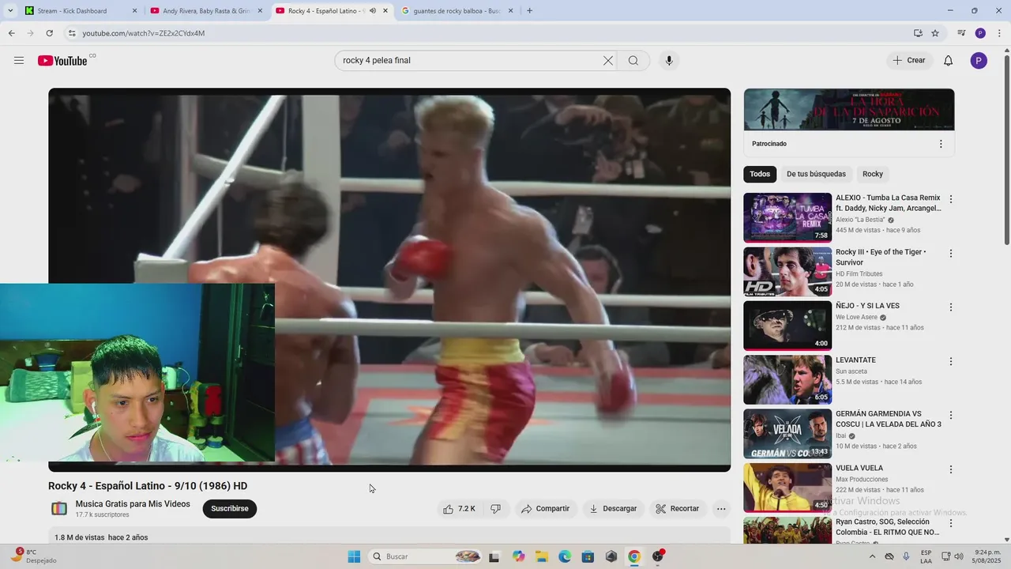The image size is (1011, 569).
Task: Select the Todos filter chip
Action: [x=760, y=174]
